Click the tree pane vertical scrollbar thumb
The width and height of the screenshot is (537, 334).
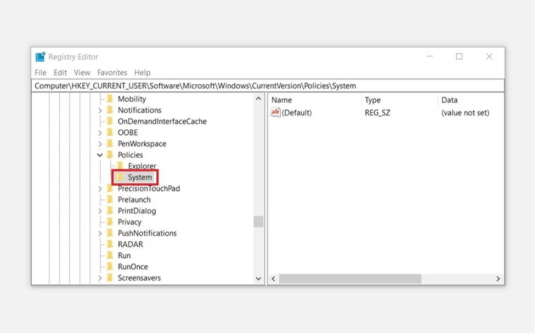coord(258,222)
